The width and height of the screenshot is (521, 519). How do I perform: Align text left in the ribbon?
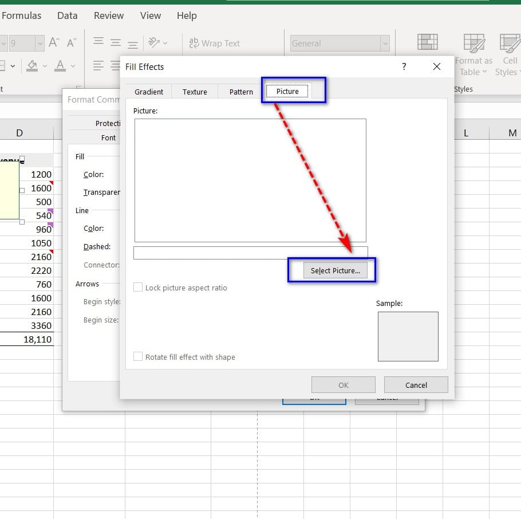(98, 65)
